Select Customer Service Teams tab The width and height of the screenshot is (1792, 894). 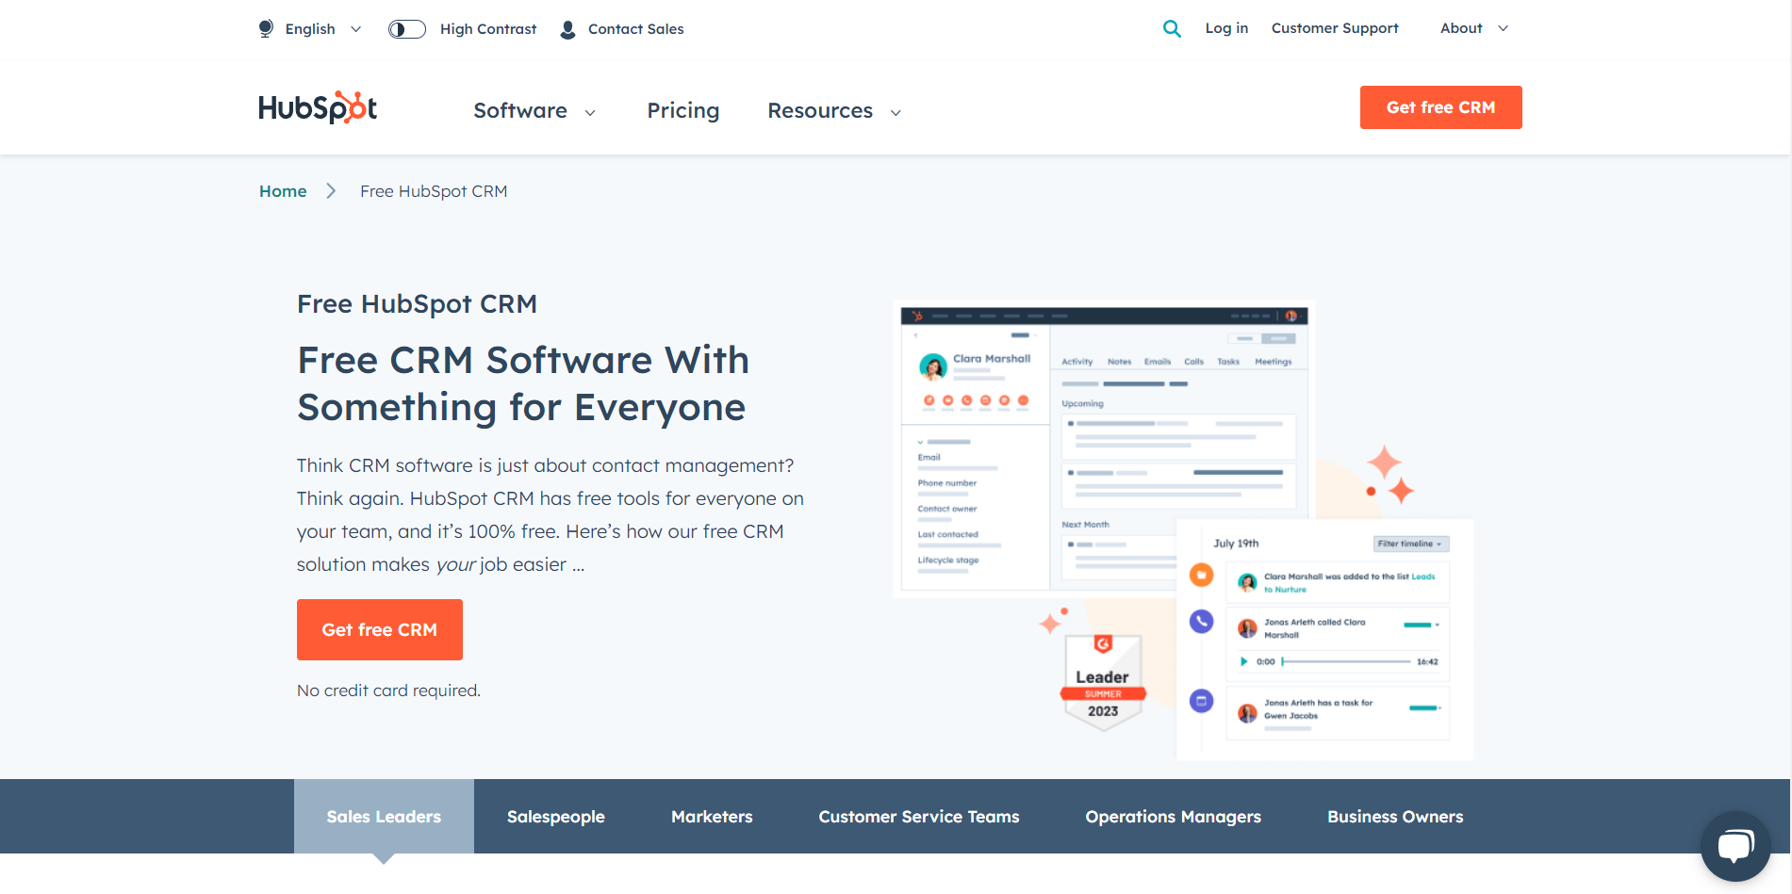919,817
